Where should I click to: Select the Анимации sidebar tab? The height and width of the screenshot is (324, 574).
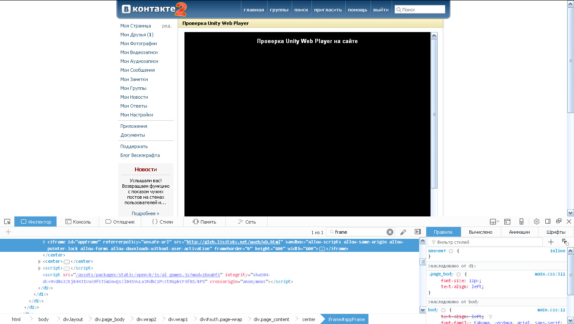pyautogui.click(x=520, y=232)
